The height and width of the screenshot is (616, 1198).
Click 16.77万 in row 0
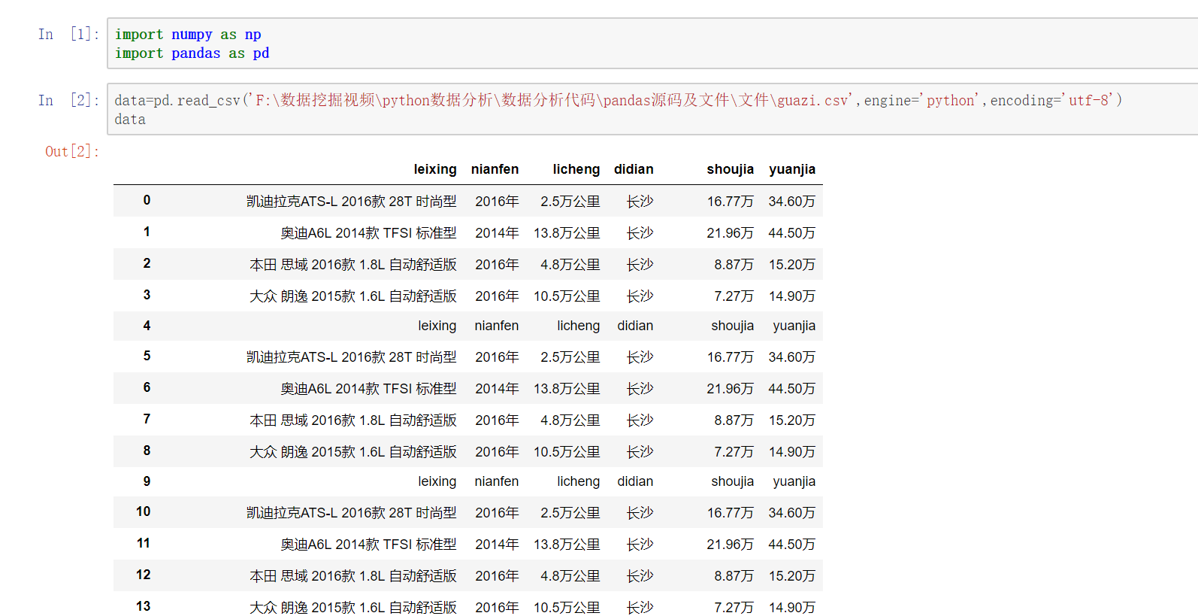click(730, 202)
